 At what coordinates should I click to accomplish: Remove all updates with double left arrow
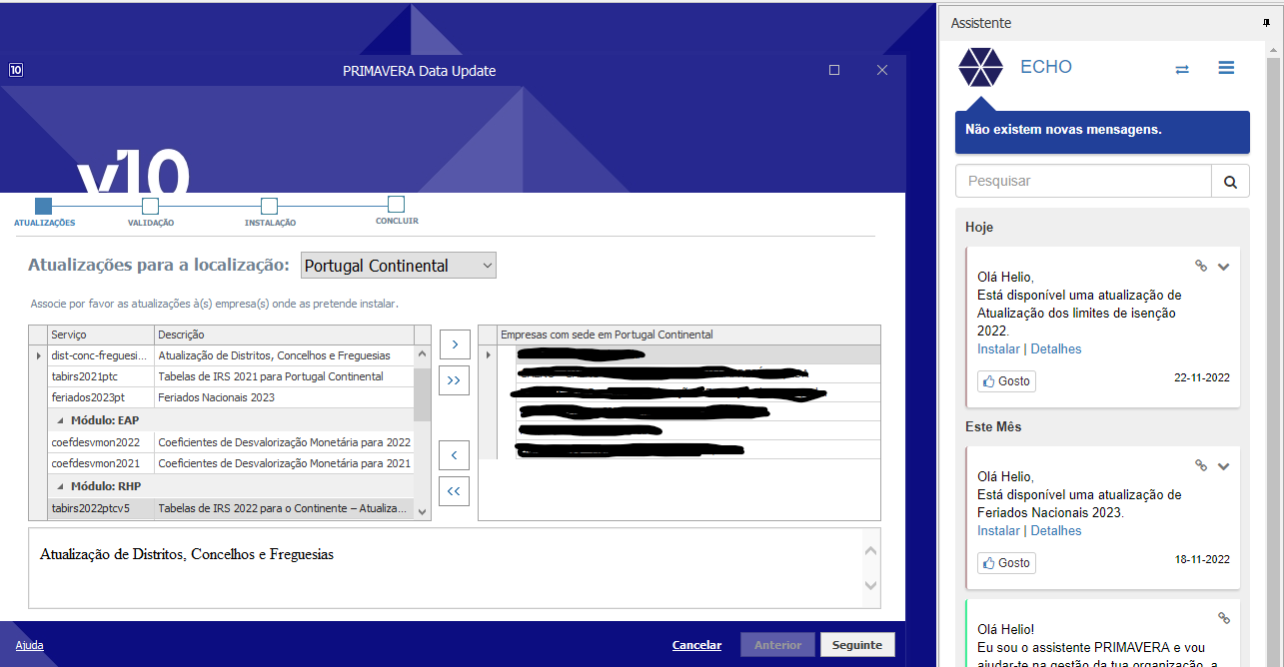[x=454, y=491]
